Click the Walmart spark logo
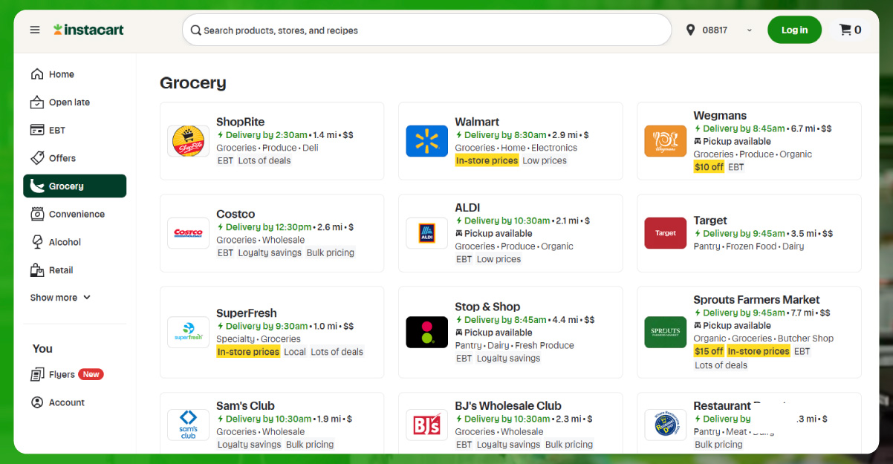This screenshot has height=464, width=893. 426,141
